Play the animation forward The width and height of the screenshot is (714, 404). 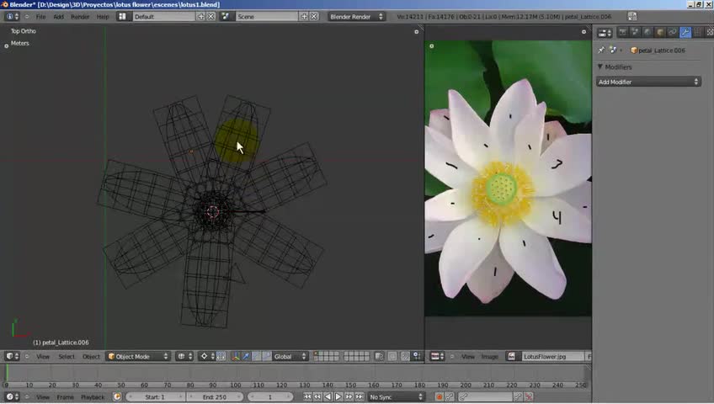pyautogui.click(x=338, y=396)
